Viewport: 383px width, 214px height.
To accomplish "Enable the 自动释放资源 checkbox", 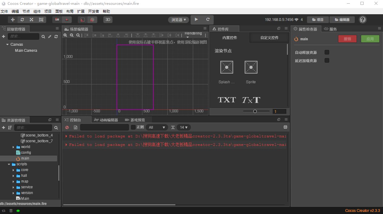I will click(x=327, y=52).
